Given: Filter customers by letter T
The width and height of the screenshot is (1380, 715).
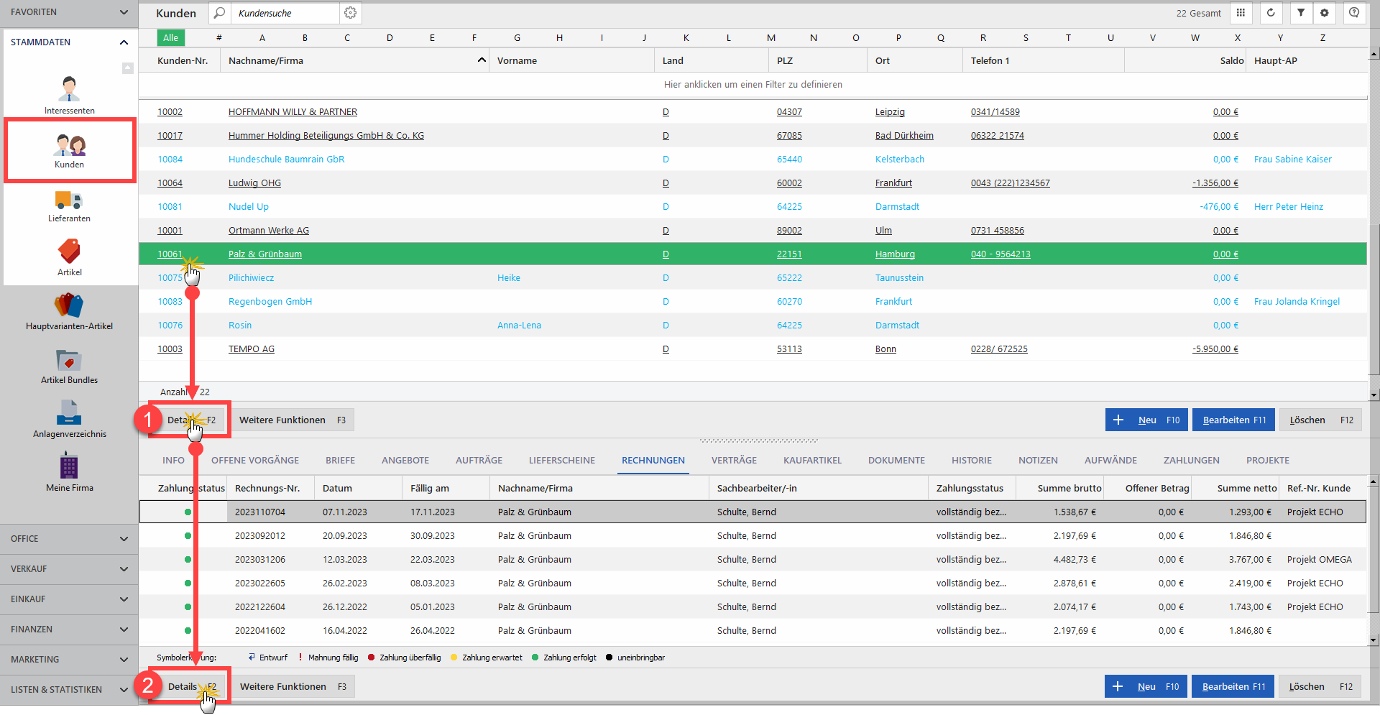Looking at the screenshot, I should (1068, 38).
